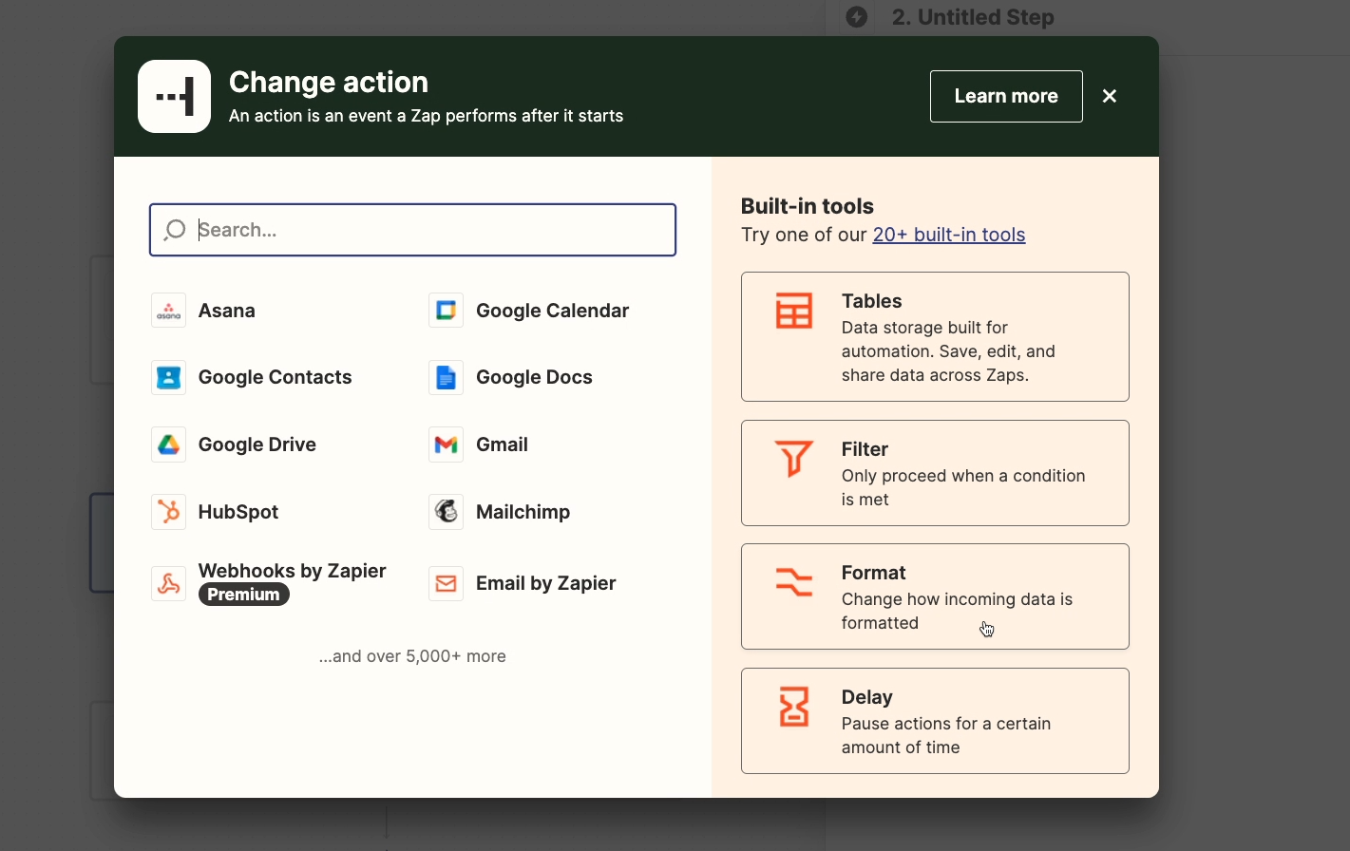Click the Built-in tools heading
The image size is (1350, 851).
point(808,206)
